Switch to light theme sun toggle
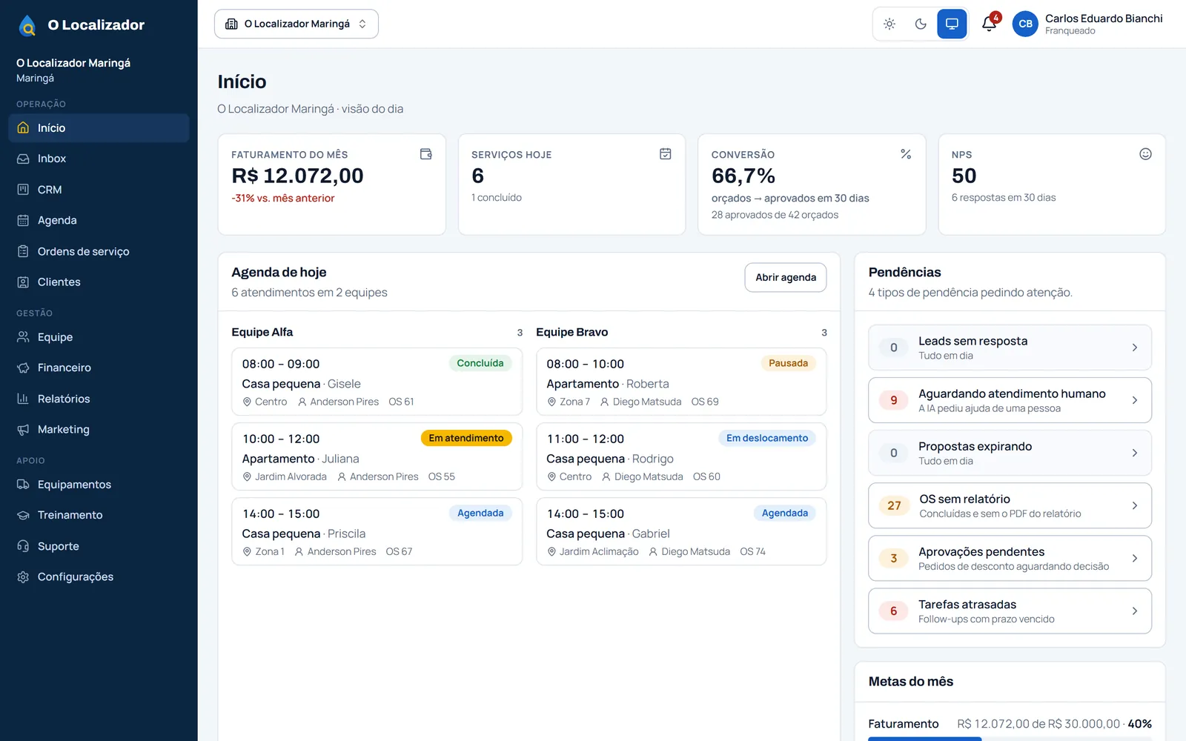Viewport: 1186px width, 741px height. point(889,24)
